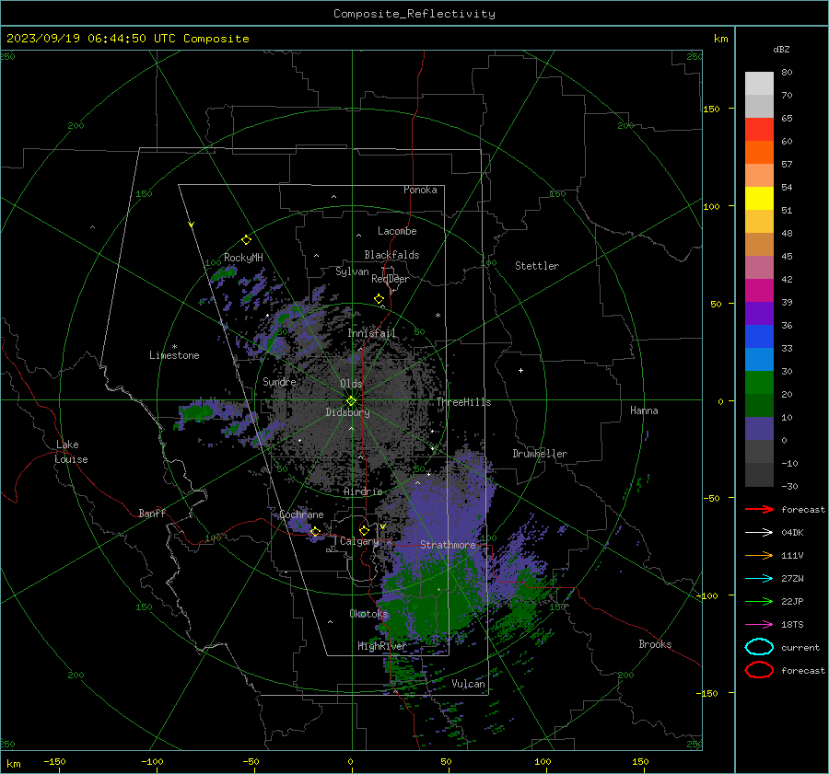Screen dimensions: 829x774
Task: Click the yellow diamond marker near RedDeer
Action: (379, 298)
